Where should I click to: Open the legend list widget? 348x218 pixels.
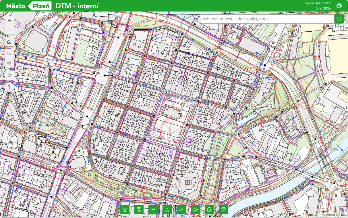[153, 209]
